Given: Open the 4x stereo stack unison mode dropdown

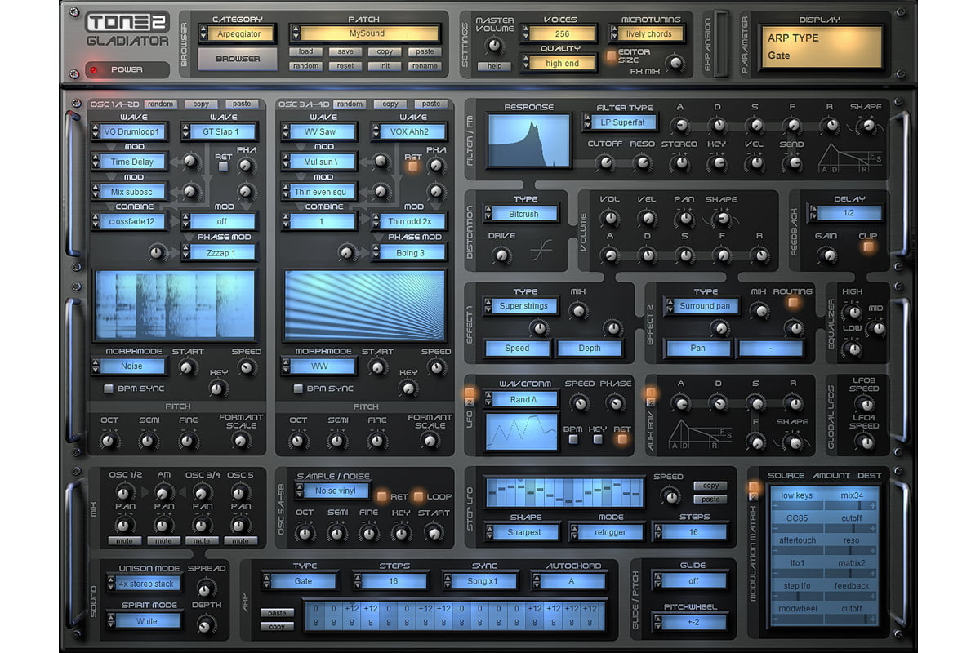Looking at the screenshot, I should click(144, 584).
